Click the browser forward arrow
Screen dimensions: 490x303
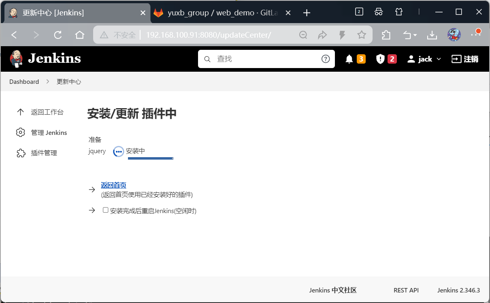click(x=36, y=35)
